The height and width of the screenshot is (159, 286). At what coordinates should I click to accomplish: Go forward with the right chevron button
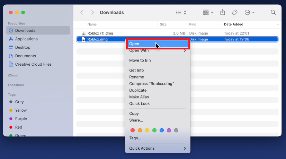pos(92,12)
